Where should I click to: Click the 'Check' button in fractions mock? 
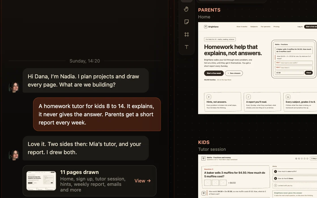(x=309, y=73)
